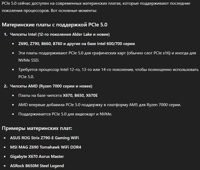Click 'Gigabyte X670 Aorus Master' entry
The image size is (200, 170).
(37, 157)
